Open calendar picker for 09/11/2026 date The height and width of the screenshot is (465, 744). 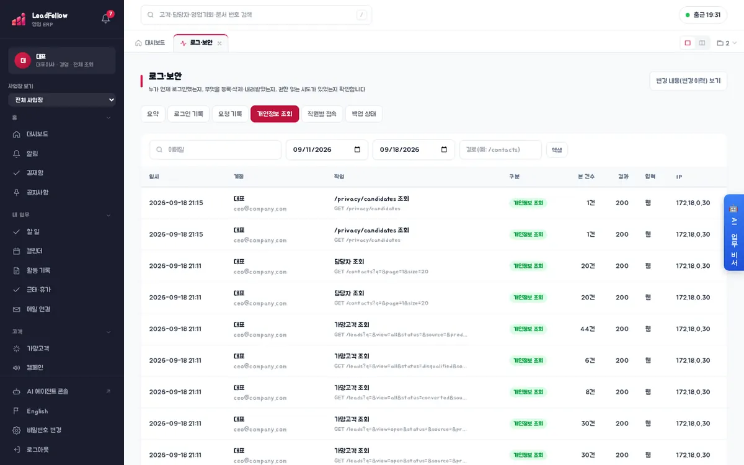pos(357,149)
